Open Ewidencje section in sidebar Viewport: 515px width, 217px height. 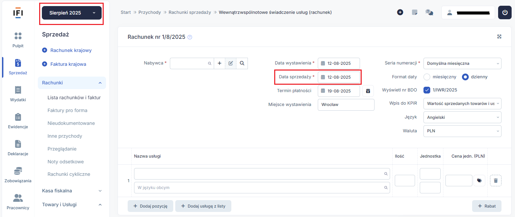pyautogui.click(x=18, y=121)
